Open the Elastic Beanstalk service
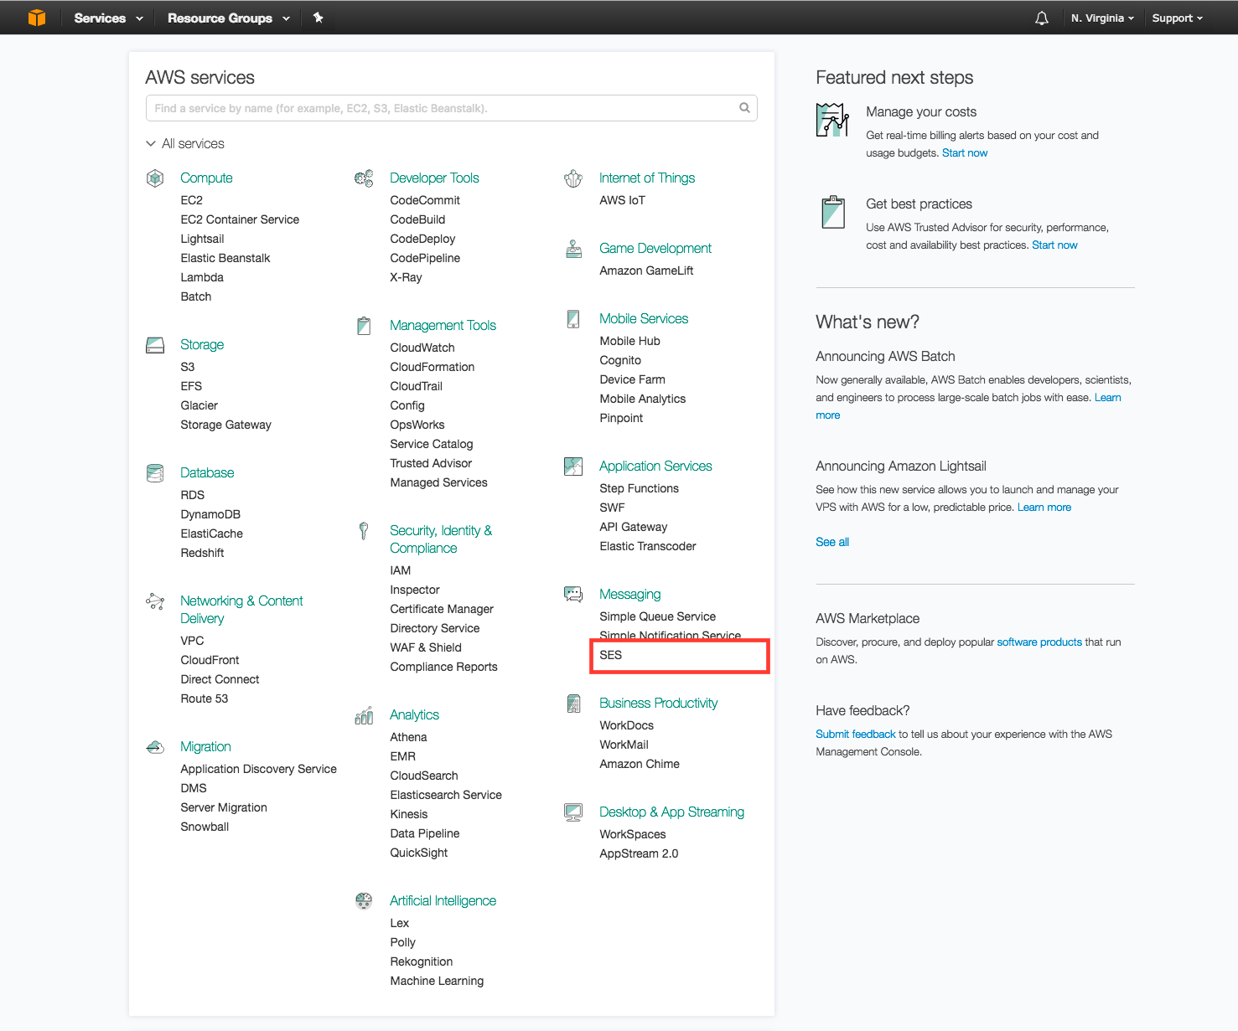 point(225,258)
